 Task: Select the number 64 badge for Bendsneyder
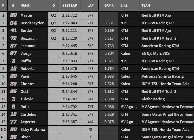(x=13, y=23)
